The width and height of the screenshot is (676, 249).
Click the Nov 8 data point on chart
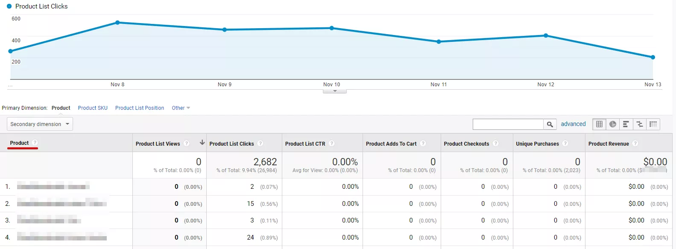[x=117, y=23]
